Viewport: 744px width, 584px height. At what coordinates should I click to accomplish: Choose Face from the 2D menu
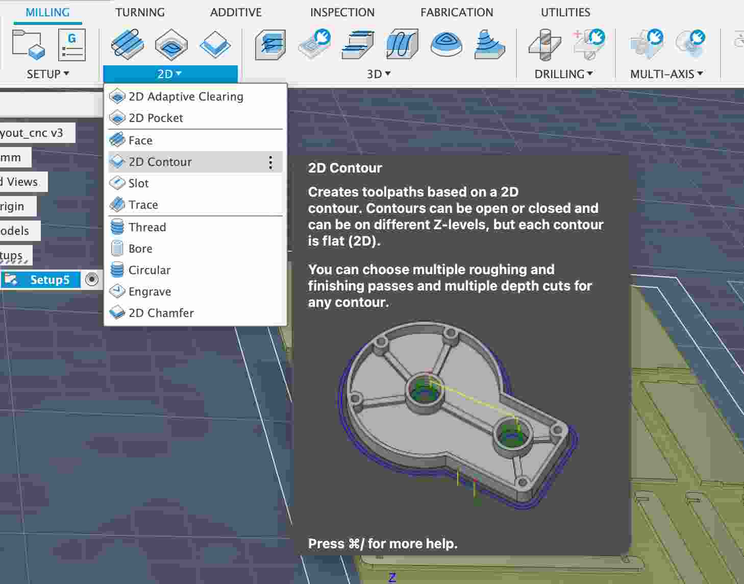[x=195, y=140]
